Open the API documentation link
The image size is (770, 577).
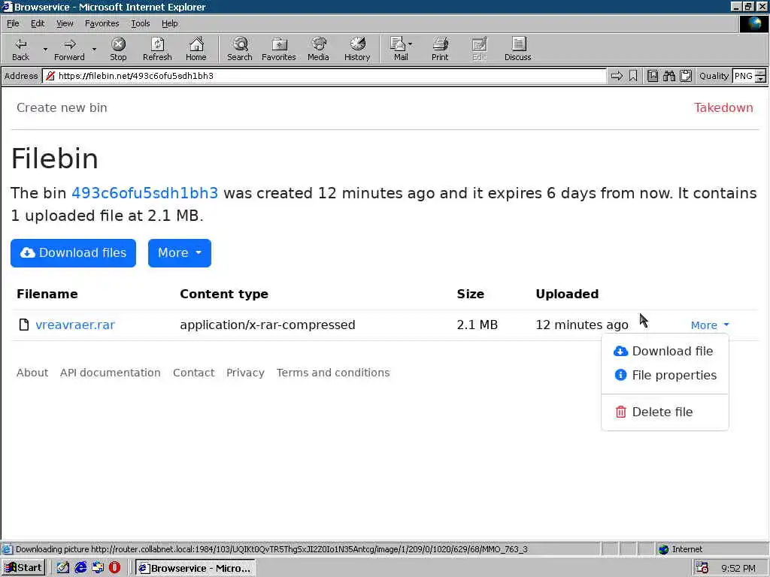coord(111,373)
